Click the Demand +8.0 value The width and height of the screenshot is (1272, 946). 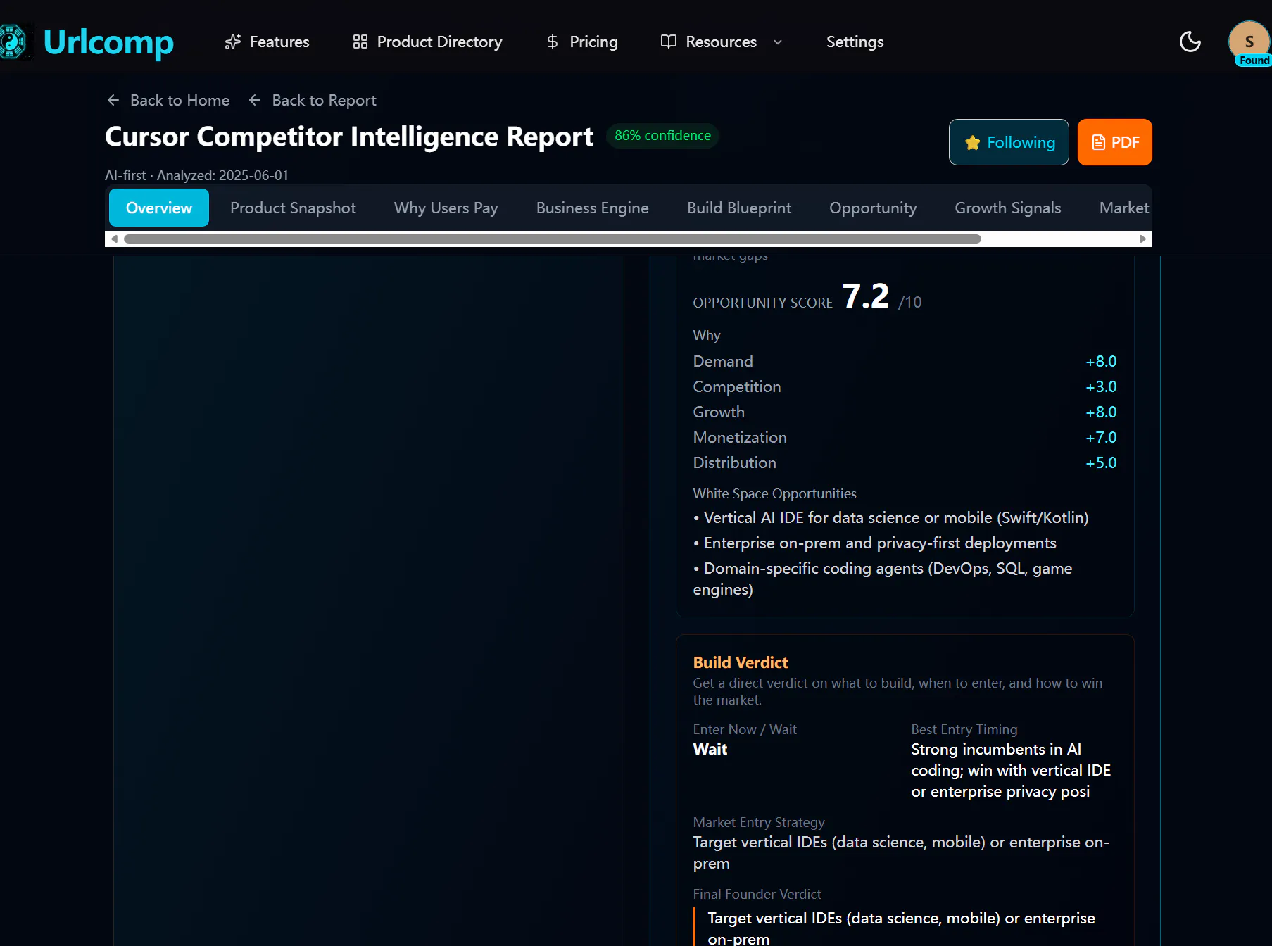click(1101, 361)
